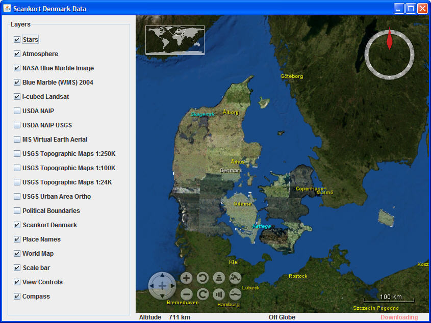431x323 pixels.
Task: Pan north using the compass pad arrow
Action: click(x=162, y=276)
